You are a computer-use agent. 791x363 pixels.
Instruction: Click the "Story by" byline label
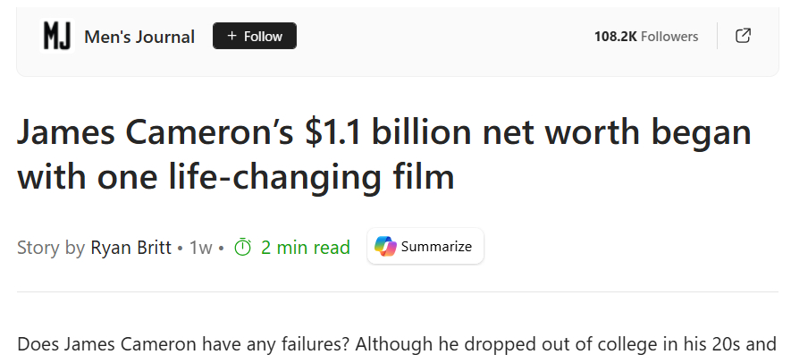click(51, 248)
